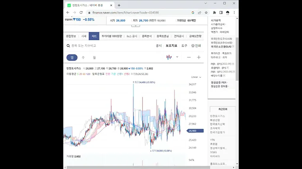This screenshot has height=169, width=302.
Task: Open a new browser tab
Action: [119, 5]
